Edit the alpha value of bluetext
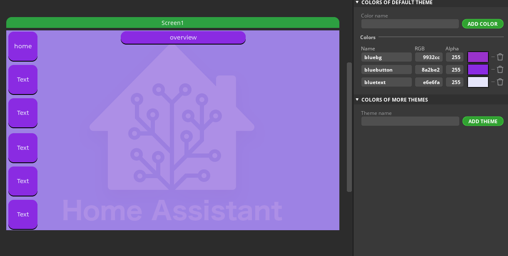 coord(455,82)
